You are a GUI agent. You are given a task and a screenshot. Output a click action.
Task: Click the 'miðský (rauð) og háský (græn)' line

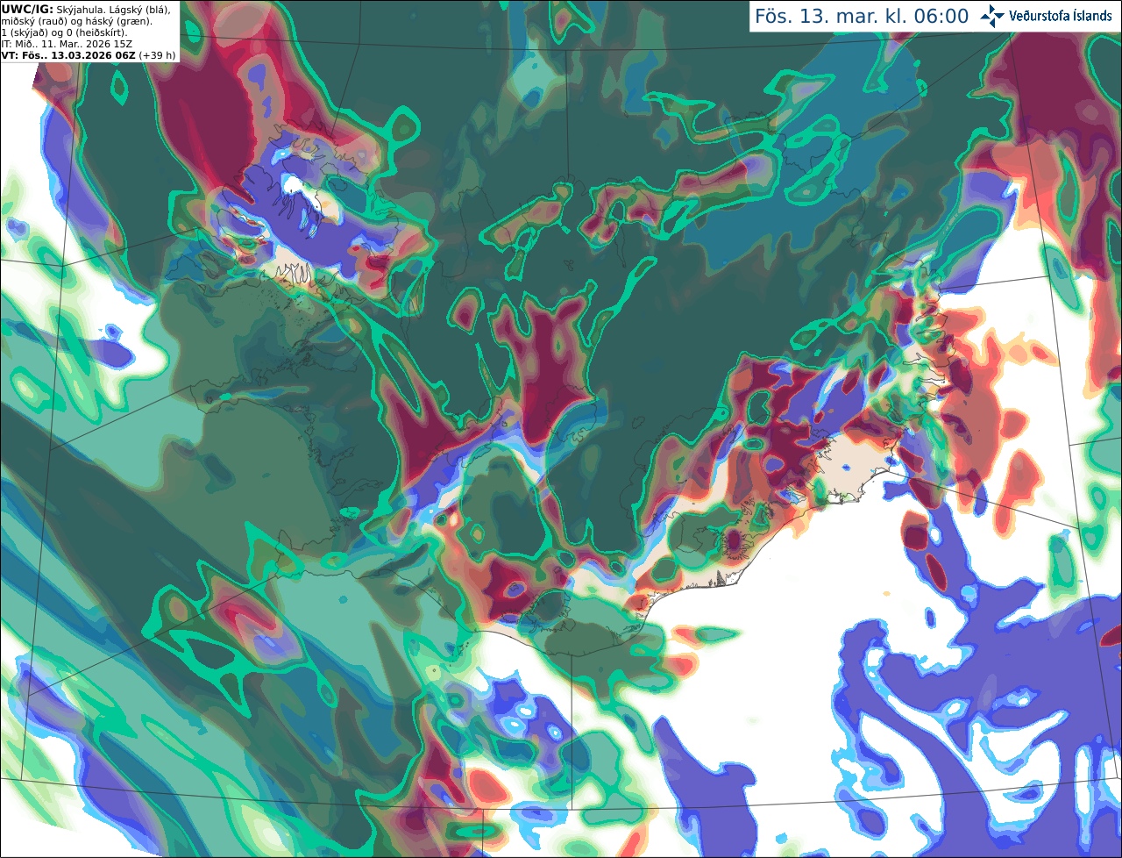click(76, 21)
